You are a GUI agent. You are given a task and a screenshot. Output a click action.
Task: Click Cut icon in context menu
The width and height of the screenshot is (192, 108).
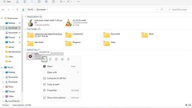tap(44, 59)
